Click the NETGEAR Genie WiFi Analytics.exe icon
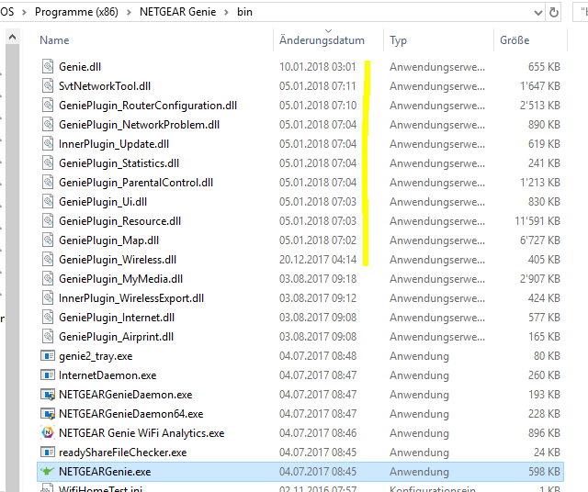The image size is (588, 492). click(48, 433)
